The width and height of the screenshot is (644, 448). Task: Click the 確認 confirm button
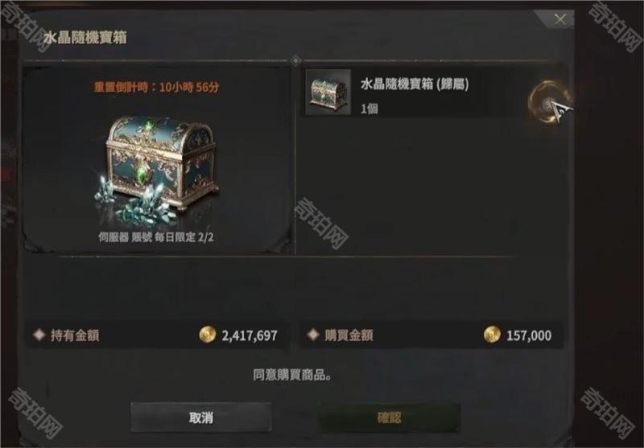(389, 417)
